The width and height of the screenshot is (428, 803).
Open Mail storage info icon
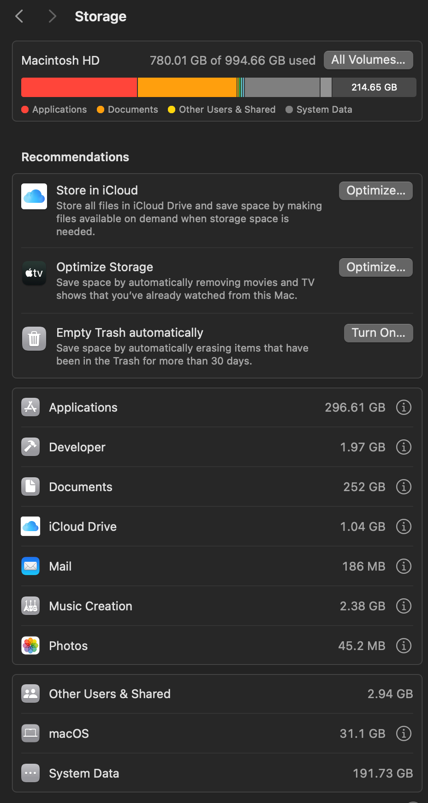pos(404,566)
